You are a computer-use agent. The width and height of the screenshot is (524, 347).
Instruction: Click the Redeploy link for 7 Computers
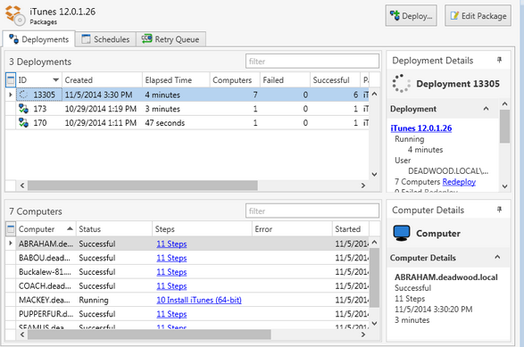coord(459,182)
